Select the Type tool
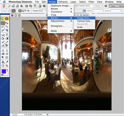The image size is (124, 116). click(x=7, y=35)
